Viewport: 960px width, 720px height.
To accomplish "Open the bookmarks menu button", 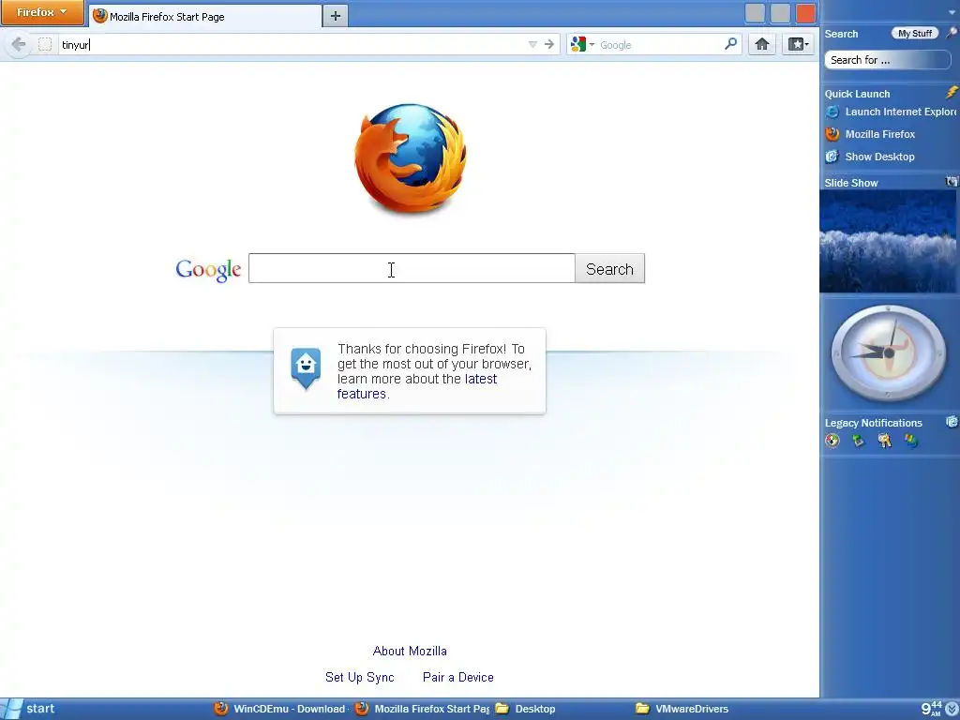I will click(798, 44).
